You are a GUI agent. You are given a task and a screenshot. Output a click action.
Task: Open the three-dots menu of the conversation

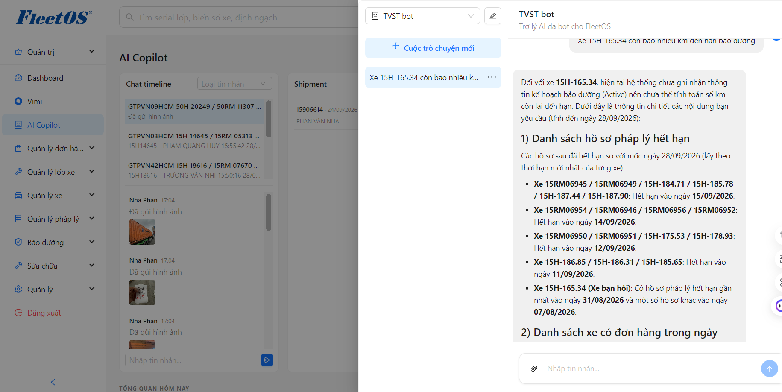click(492, 77)
